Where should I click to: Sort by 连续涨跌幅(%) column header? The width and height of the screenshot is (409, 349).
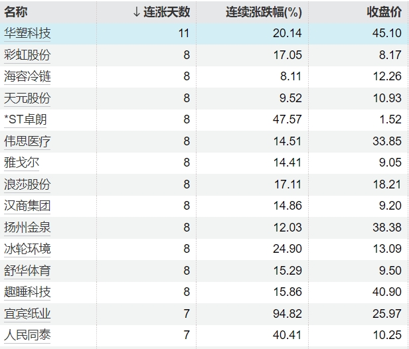coord(264,12)
